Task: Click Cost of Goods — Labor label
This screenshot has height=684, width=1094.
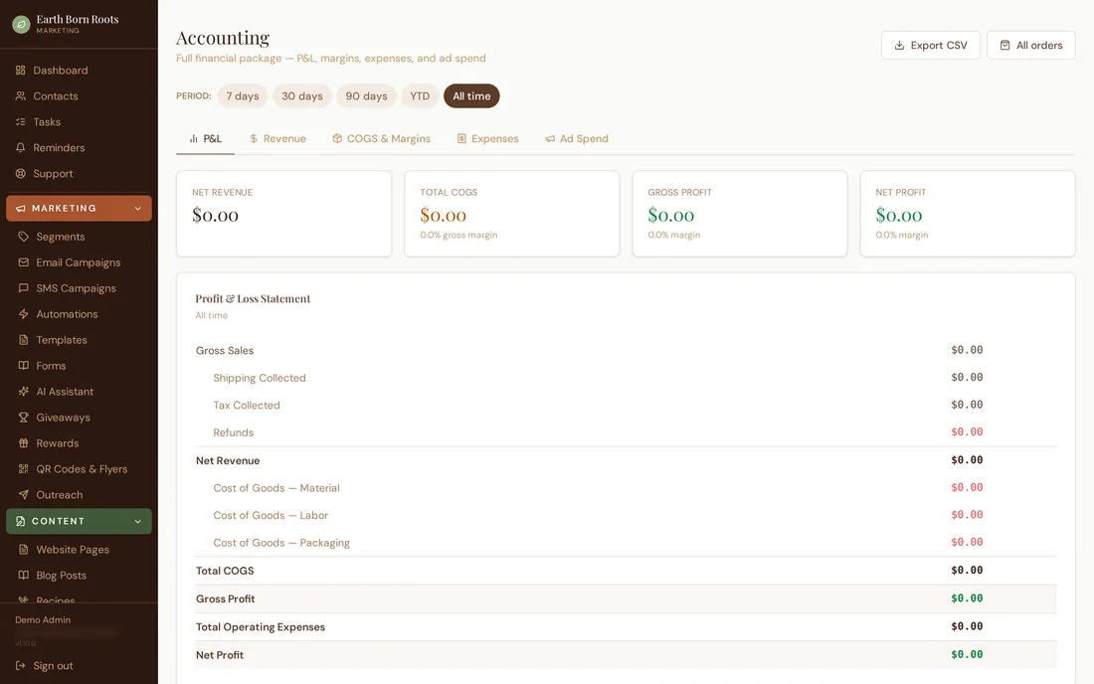Action: (x=271, y=515)
